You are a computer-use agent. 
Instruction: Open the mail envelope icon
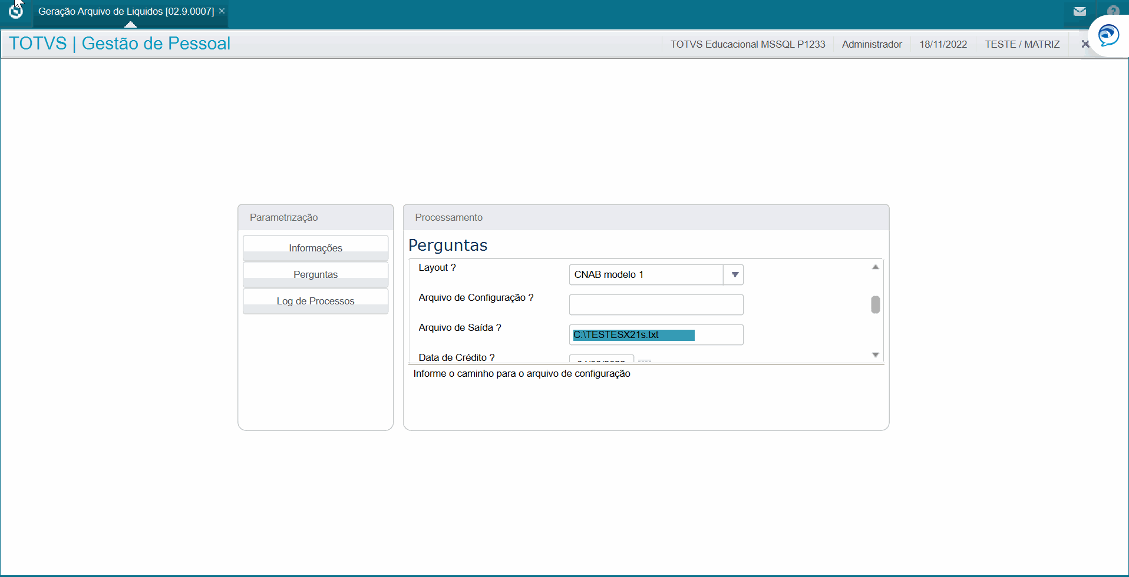(x=1080, y=11)
